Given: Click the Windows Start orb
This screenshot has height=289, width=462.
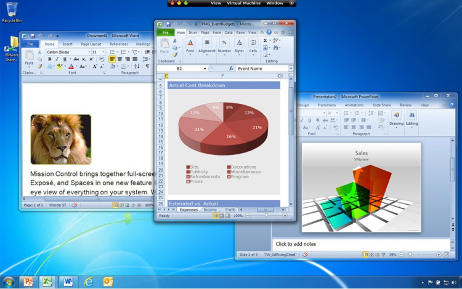Looking at the screenshot, I should 8,282.
